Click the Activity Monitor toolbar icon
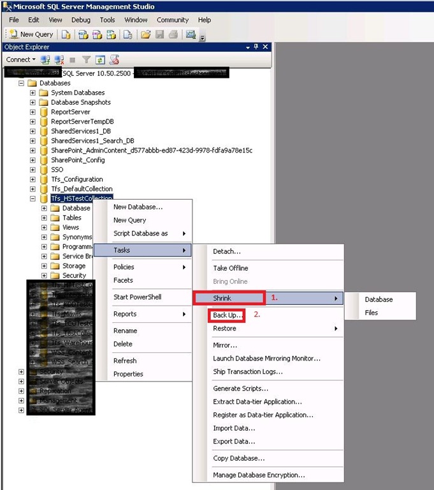This screenshot has height=490, width=434. click(190, 34)
